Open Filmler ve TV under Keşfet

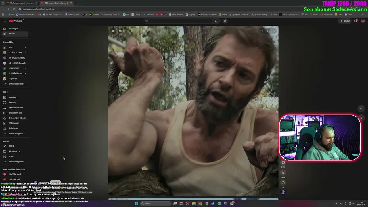coord(14,151)
